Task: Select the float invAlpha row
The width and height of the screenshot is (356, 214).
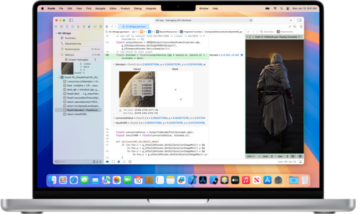Action: coord(81,85)
